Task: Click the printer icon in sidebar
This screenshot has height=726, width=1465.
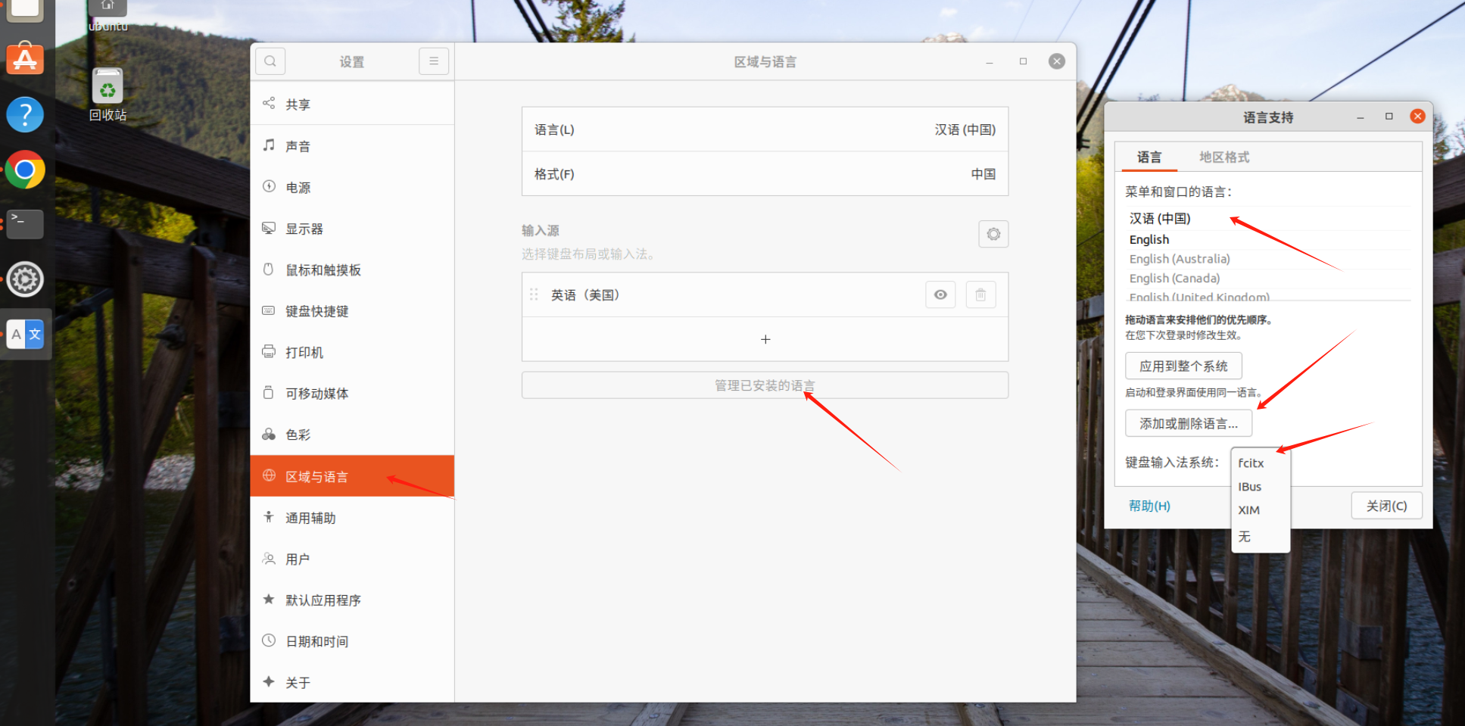Action: (x=269, y=351)
